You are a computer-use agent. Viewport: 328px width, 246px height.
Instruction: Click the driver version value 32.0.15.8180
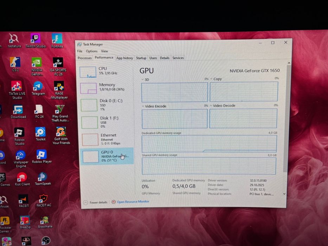pyautogui.click(x=258, y=180)
